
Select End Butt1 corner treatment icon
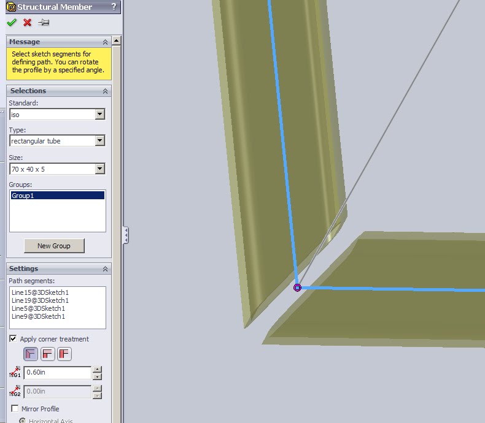(x=47, y=354)
